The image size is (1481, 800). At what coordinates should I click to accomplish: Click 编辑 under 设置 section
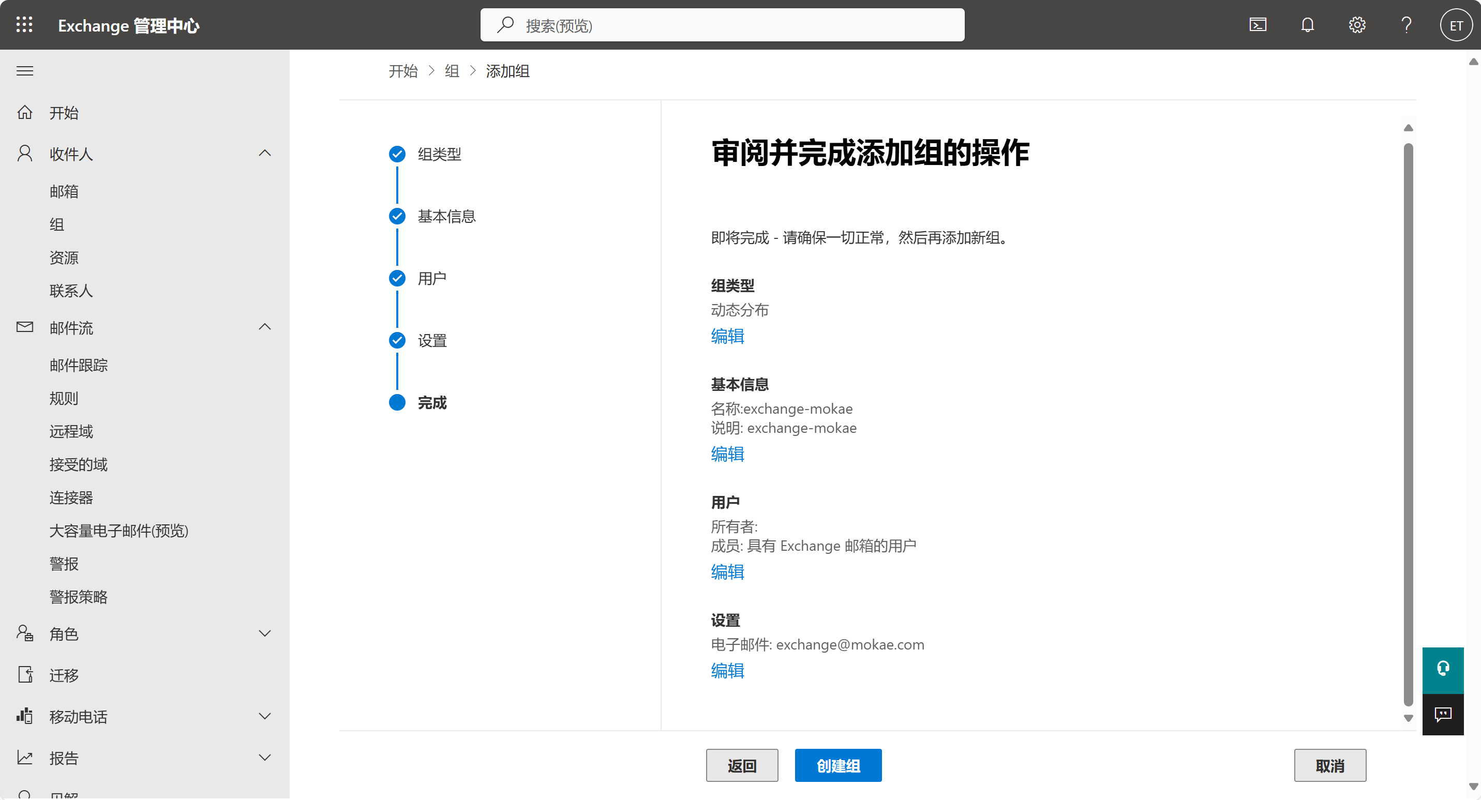pyautogui.click(x=727, y=671)
